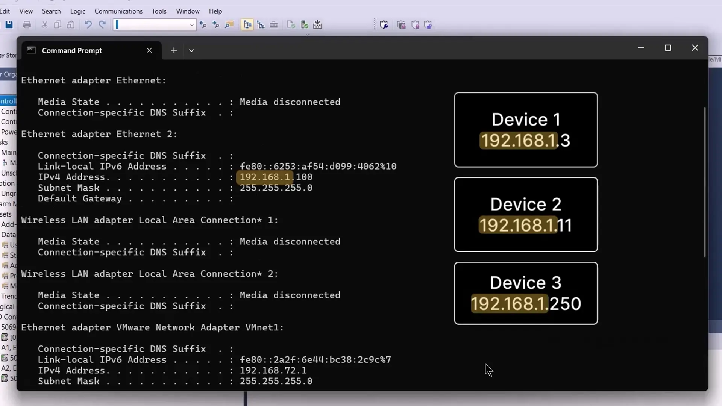
Task: Click 'Media disconnected' under Local Area Connection* 2
Action: click(x=290, y=295)
